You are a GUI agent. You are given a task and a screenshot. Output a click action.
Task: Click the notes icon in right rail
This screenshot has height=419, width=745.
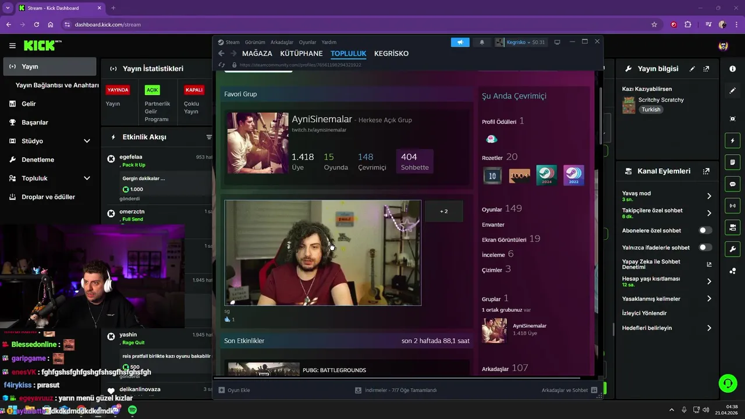[732, 162]
